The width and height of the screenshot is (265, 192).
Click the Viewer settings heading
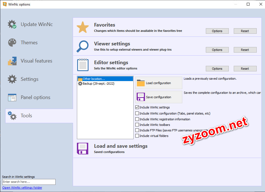click(x=112, y=44)
